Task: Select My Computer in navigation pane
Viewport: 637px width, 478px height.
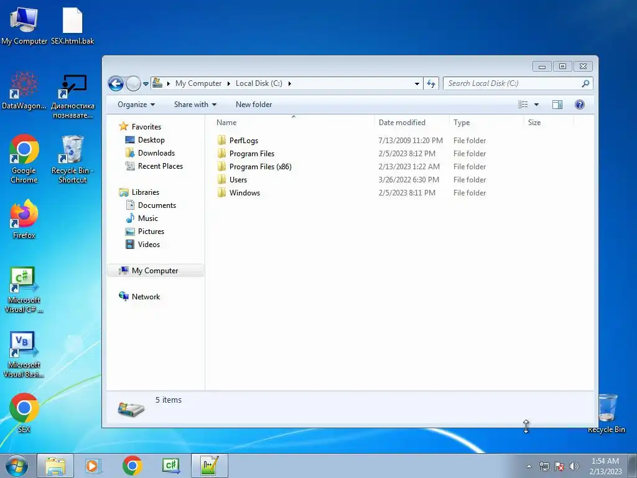Action: [155, 271]
